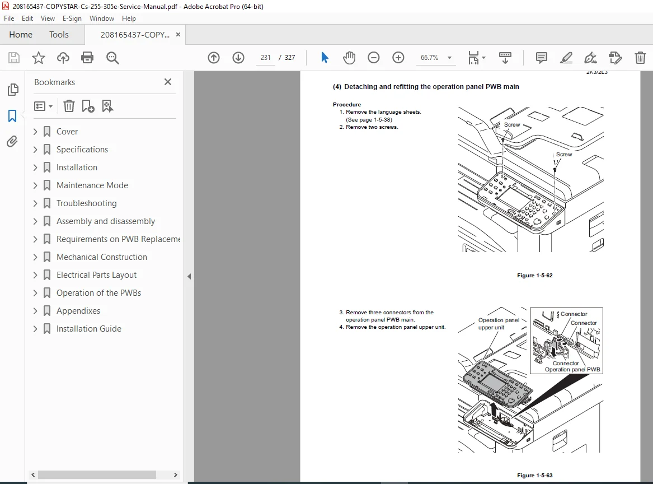653x484 pixels.
Task: Zoom in with plus button
Action: point(398,58)
